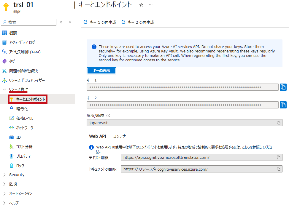Focus the 検索 search box
289x208 pixels.
click(28, 22)
